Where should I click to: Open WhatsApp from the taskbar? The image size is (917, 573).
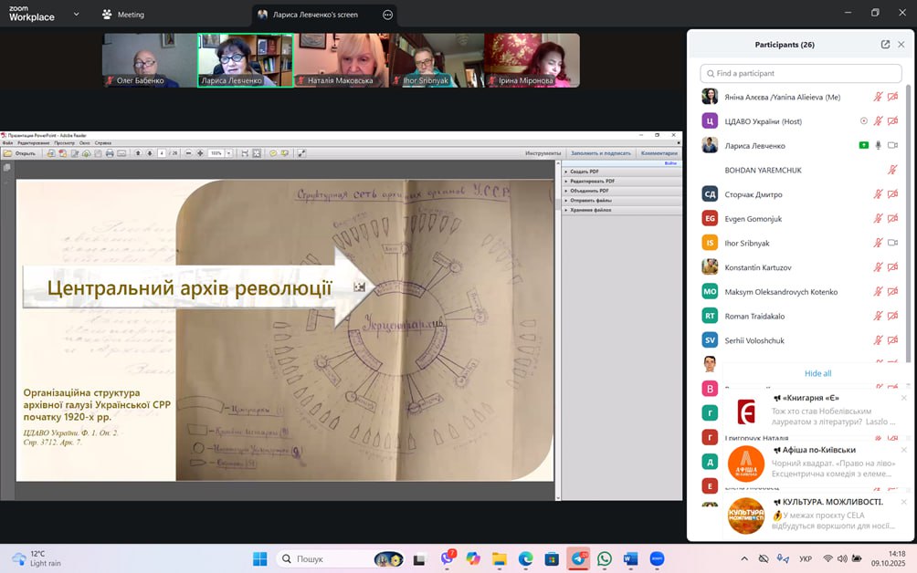605,558
